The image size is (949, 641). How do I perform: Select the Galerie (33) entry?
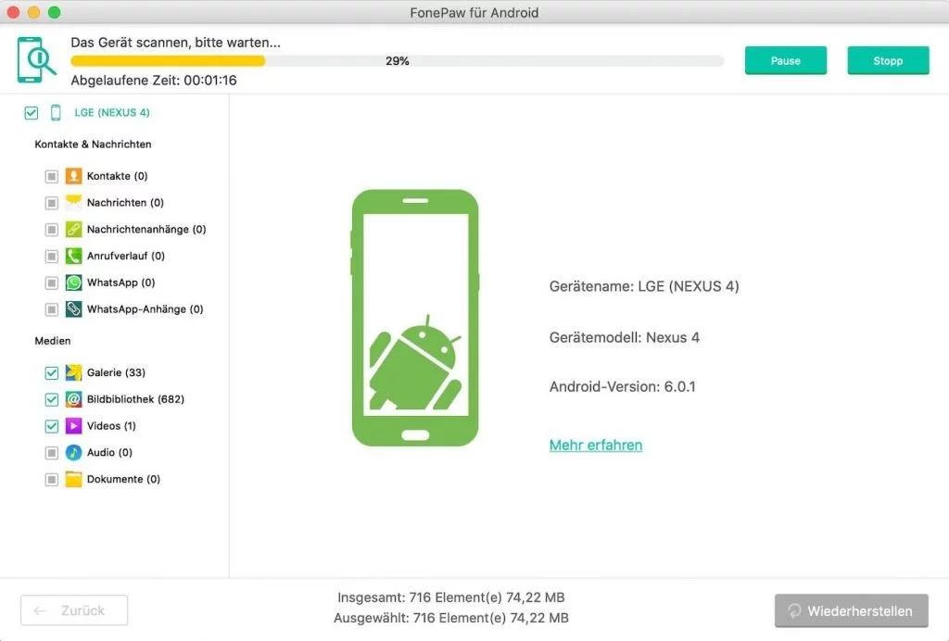[x=116, y=372]
